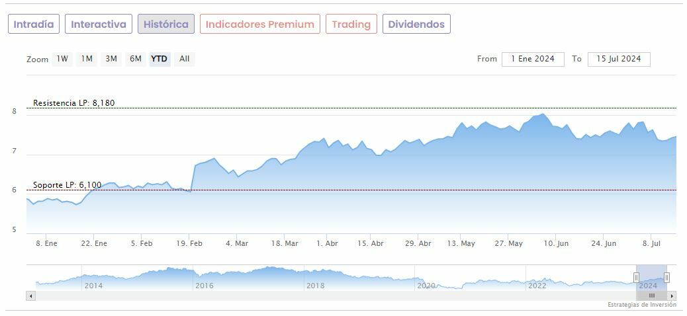Click the navigator right range handle
The height and width of the screenshot is (316, 687).
pyautogui.click(x=666, y=278)
